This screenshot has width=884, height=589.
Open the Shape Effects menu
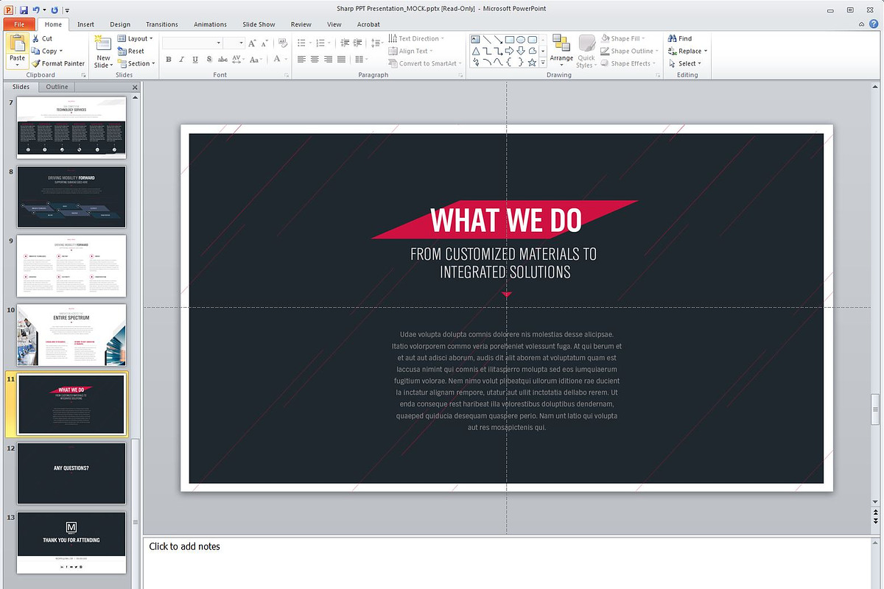pos(628,63)
